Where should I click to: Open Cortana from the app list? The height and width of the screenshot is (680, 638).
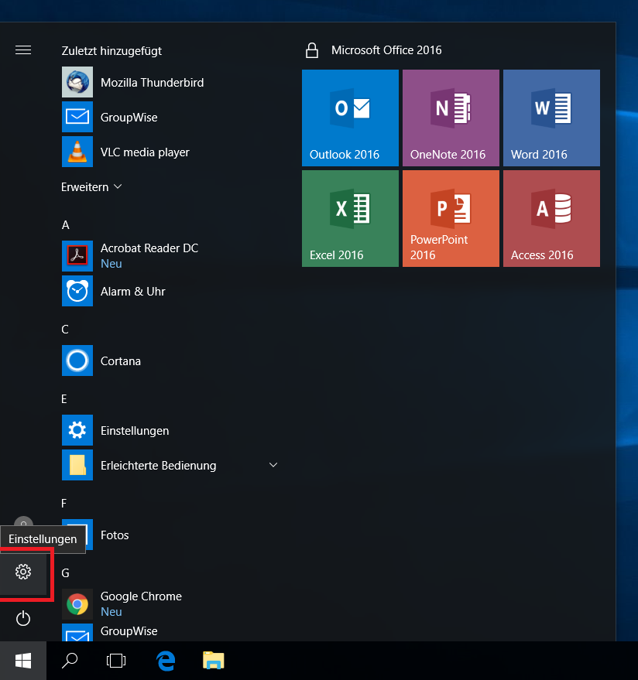point(120,361)
